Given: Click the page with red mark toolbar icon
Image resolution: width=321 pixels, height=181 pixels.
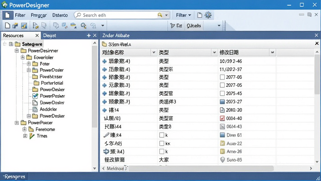Looking at the screenshot, I should [65, 26].
